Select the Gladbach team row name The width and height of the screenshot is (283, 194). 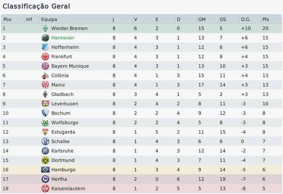click(x=63, y=94)
